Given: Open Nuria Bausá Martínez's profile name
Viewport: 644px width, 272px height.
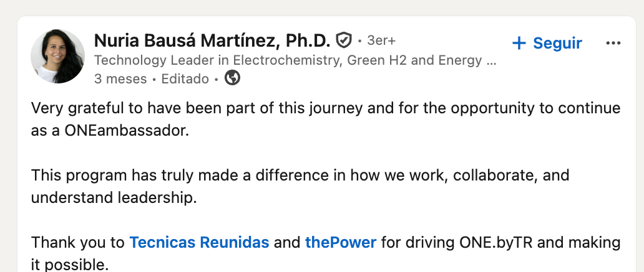Looking at the screenshot, I should pyautogui.click(x=212, y=40).
